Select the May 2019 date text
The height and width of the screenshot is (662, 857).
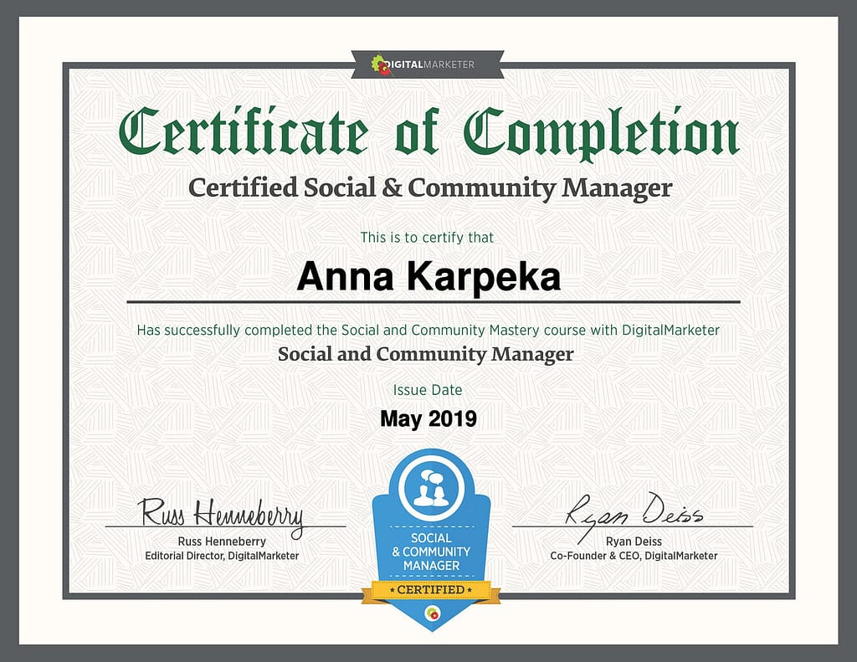point(428,418)
